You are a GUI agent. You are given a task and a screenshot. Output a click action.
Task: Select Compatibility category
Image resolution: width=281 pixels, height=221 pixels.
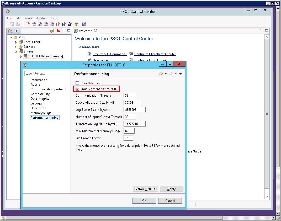click(x=40, y=94)
